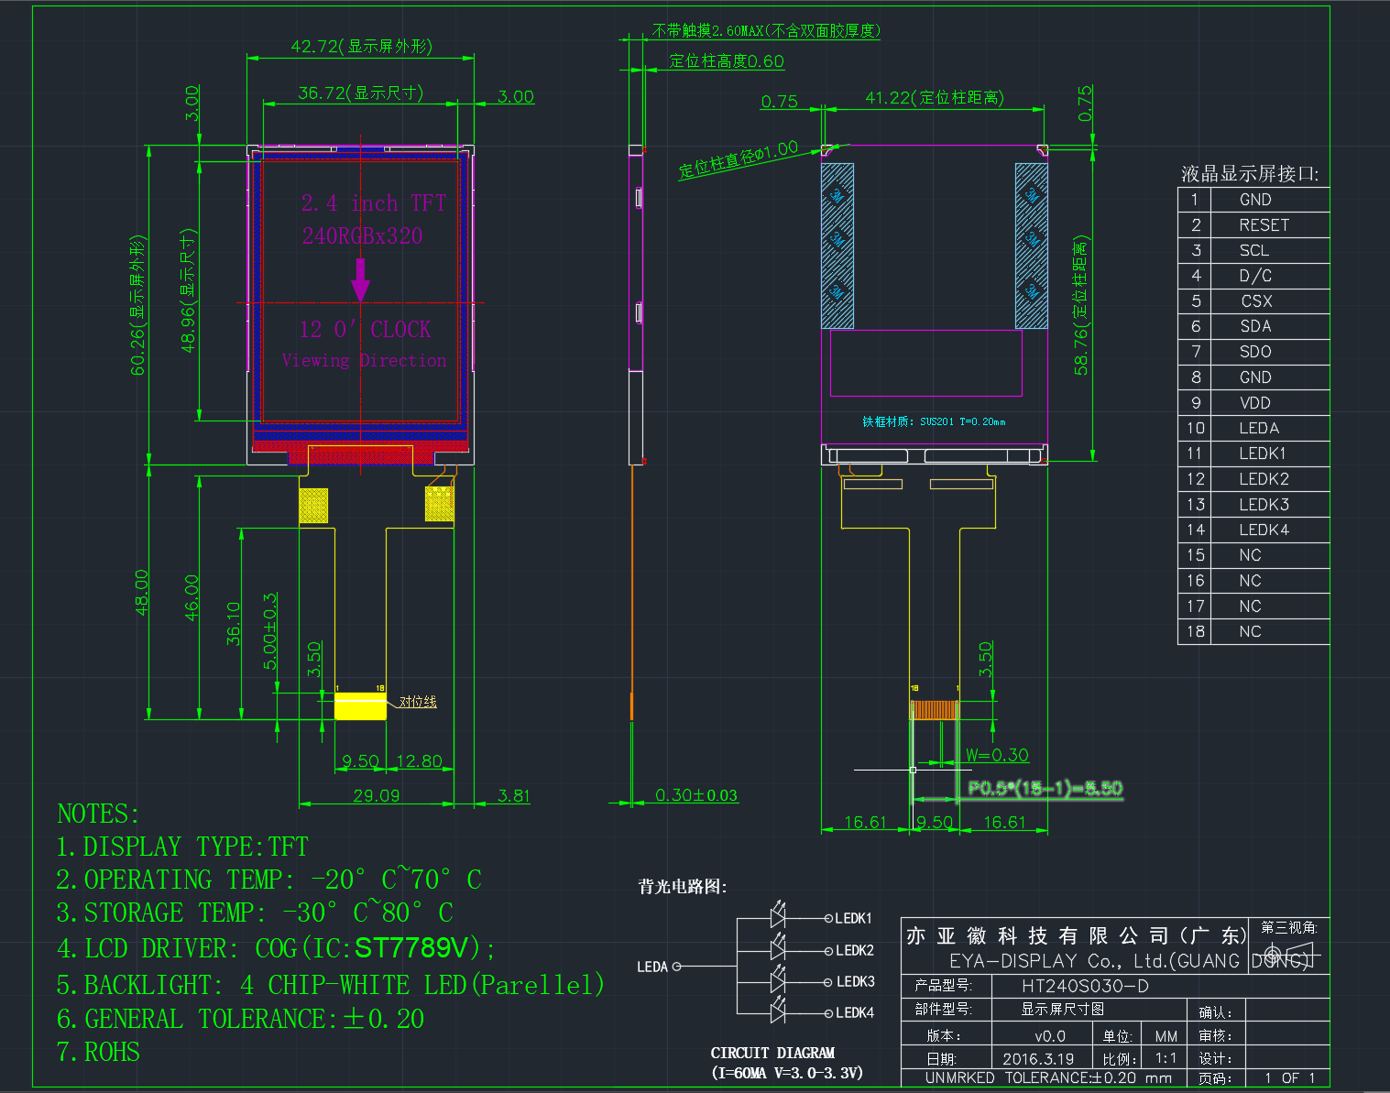The image size is (1390, 1093).
Task: Click the "60.26(显示屏外形)" vertical dimension
Action: click(137, 305)
